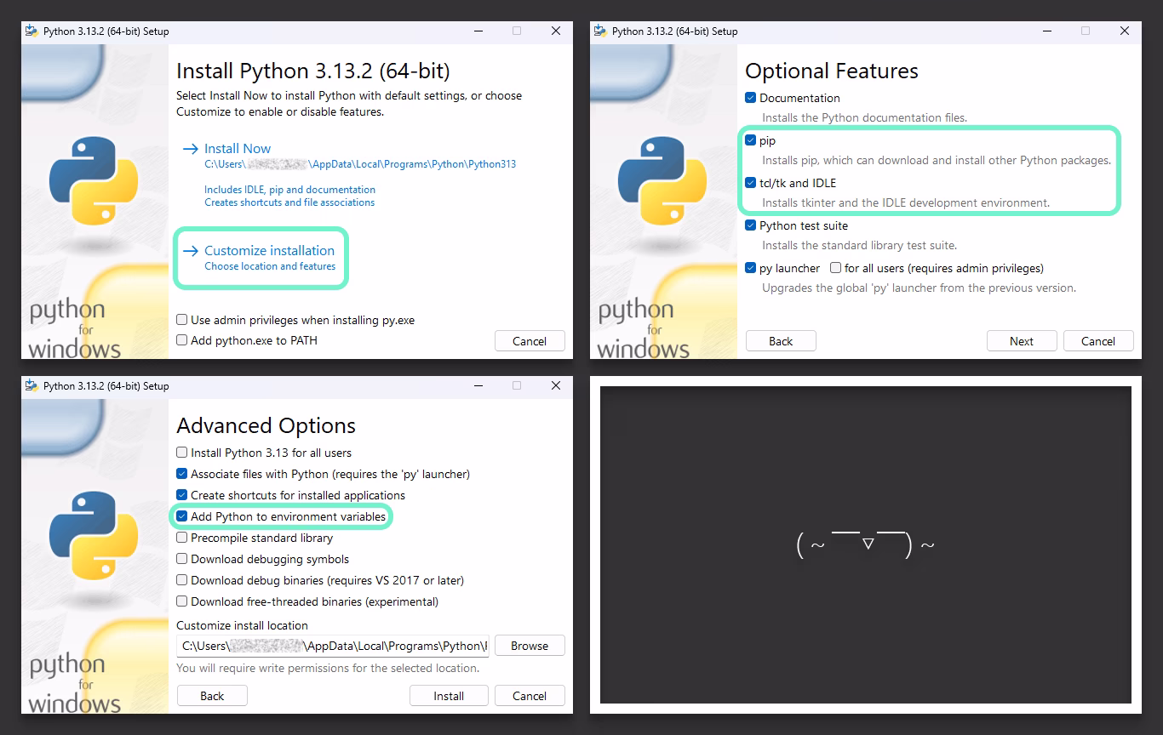Click the title bar icon of Install Python window
The width and height of the screenshot is (1163, 735).
click(x=32, y=31)
